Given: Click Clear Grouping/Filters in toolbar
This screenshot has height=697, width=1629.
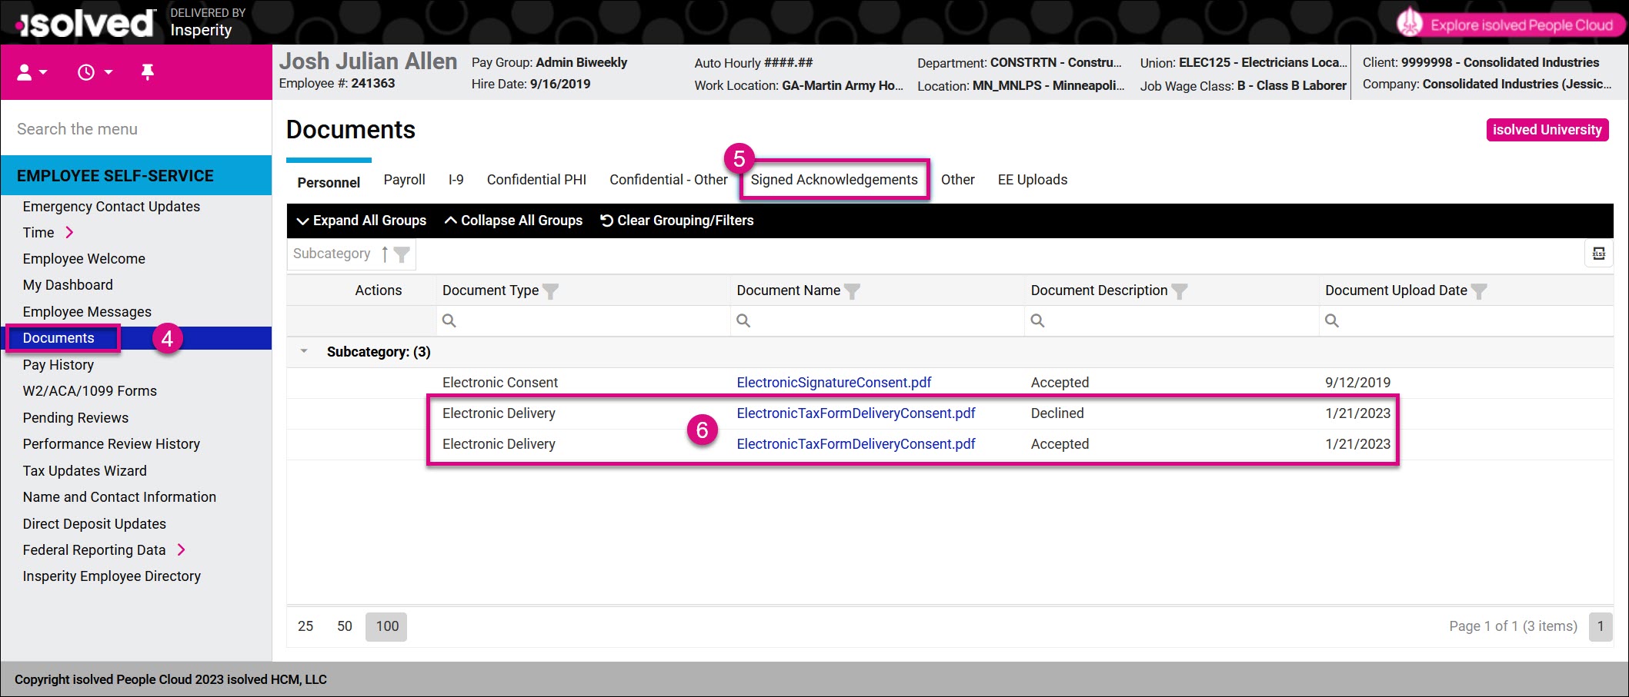Looking at the screenshot, I should 676,221.
